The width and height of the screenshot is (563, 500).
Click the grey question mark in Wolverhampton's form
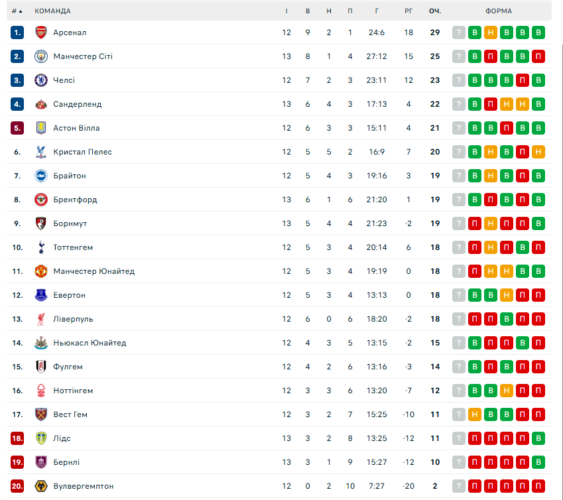(459, 486)
